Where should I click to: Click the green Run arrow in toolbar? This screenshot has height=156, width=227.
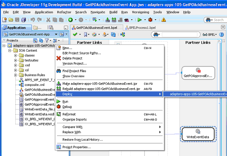[140, 20]
